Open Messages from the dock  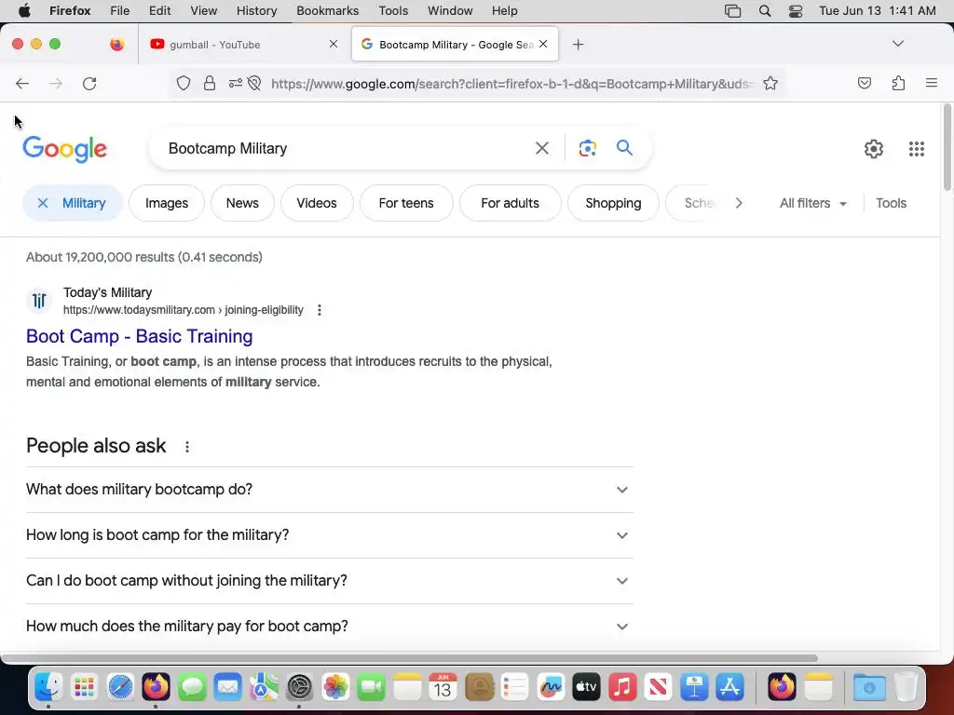point(192,688)
